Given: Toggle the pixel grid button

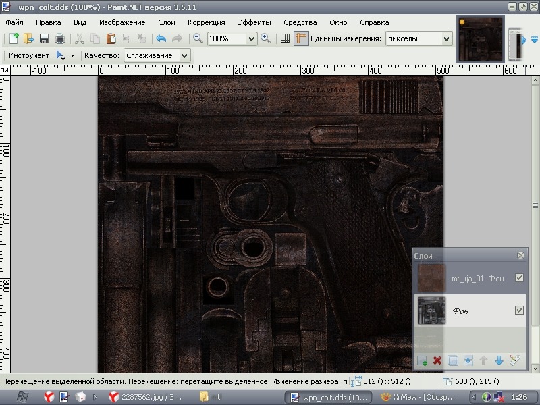Looking at the screenshot, I should pyautogui.click(x=285, y=39).
